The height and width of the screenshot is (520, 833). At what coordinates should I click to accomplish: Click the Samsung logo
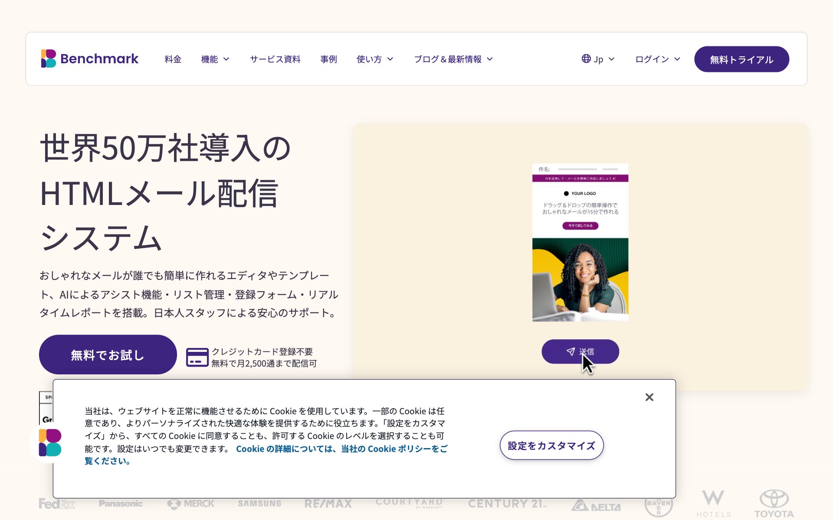tap(259, 504)
